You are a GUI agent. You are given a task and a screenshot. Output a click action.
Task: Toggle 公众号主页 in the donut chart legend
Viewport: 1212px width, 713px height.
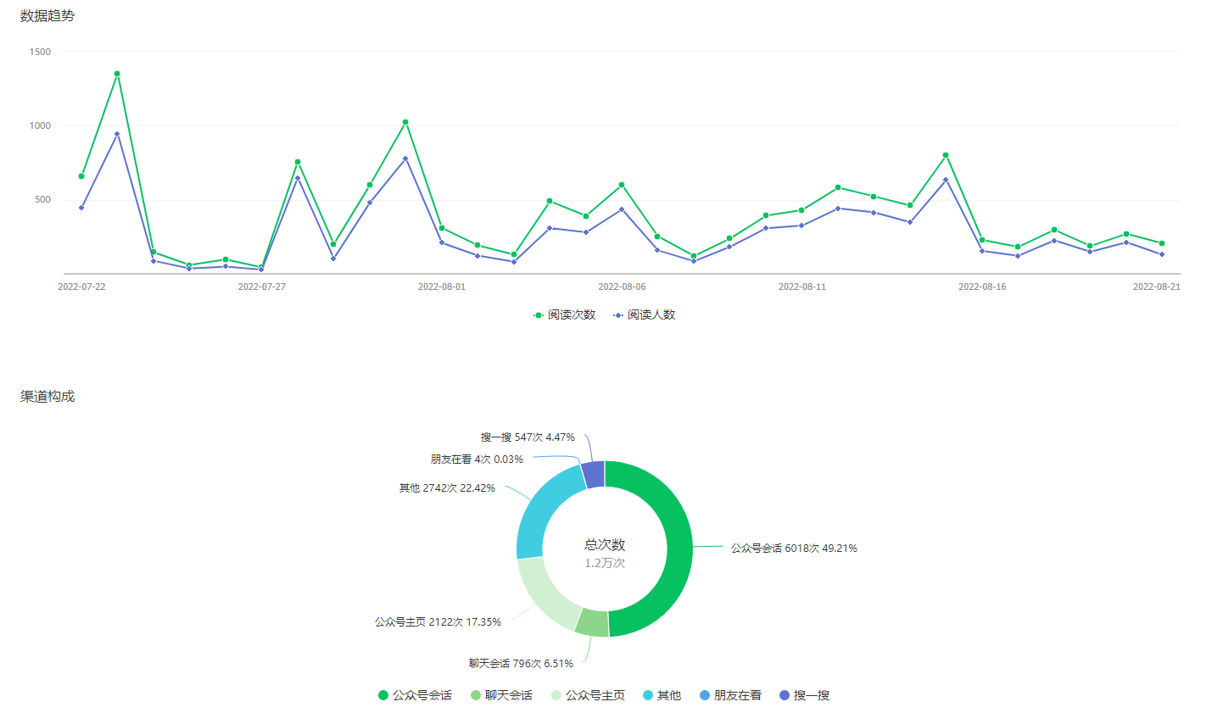click(588, 695)
